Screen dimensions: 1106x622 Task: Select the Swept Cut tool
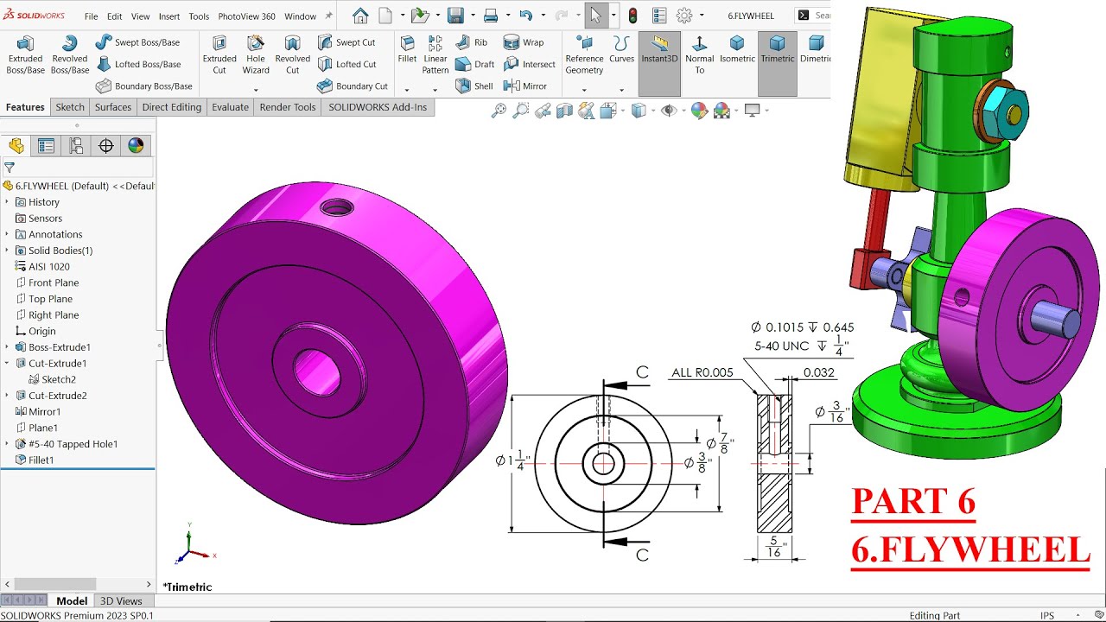coord(346,42)
